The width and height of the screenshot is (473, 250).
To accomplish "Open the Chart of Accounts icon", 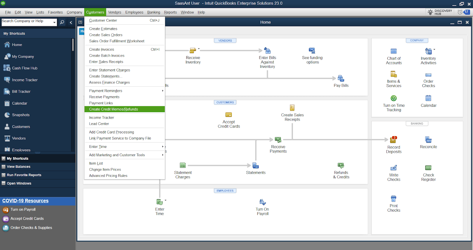I will coord(394,51).
